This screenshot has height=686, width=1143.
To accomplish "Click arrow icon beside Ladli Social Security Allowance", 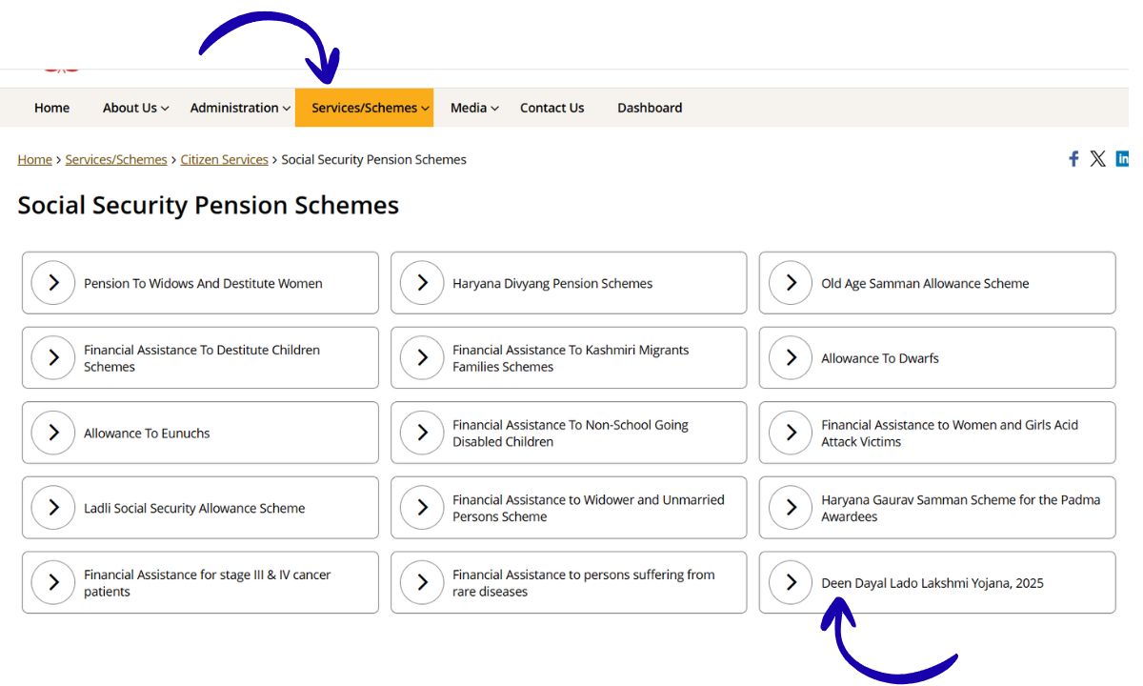I will click(x=53, y=508).
